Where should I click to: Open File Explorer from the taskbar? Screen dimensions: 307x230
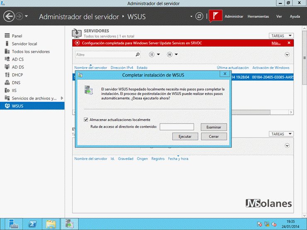51,224
